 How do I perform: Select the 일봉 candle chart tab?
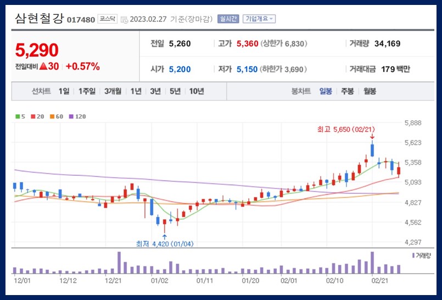326,91
